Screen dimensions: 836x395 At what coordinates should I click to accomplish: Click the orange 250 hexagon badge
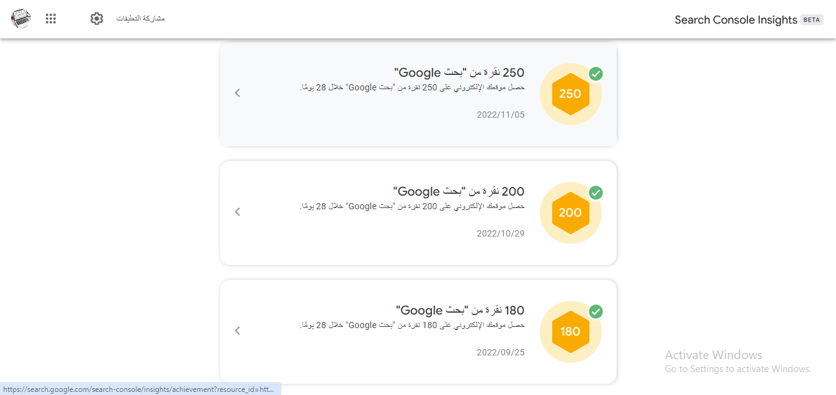(x=570, y=94)
